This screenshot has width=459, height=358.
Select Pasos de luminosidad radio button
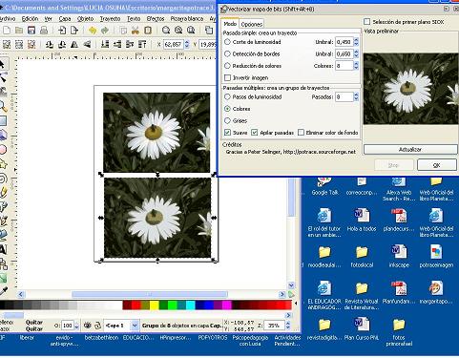pos(227,96)
